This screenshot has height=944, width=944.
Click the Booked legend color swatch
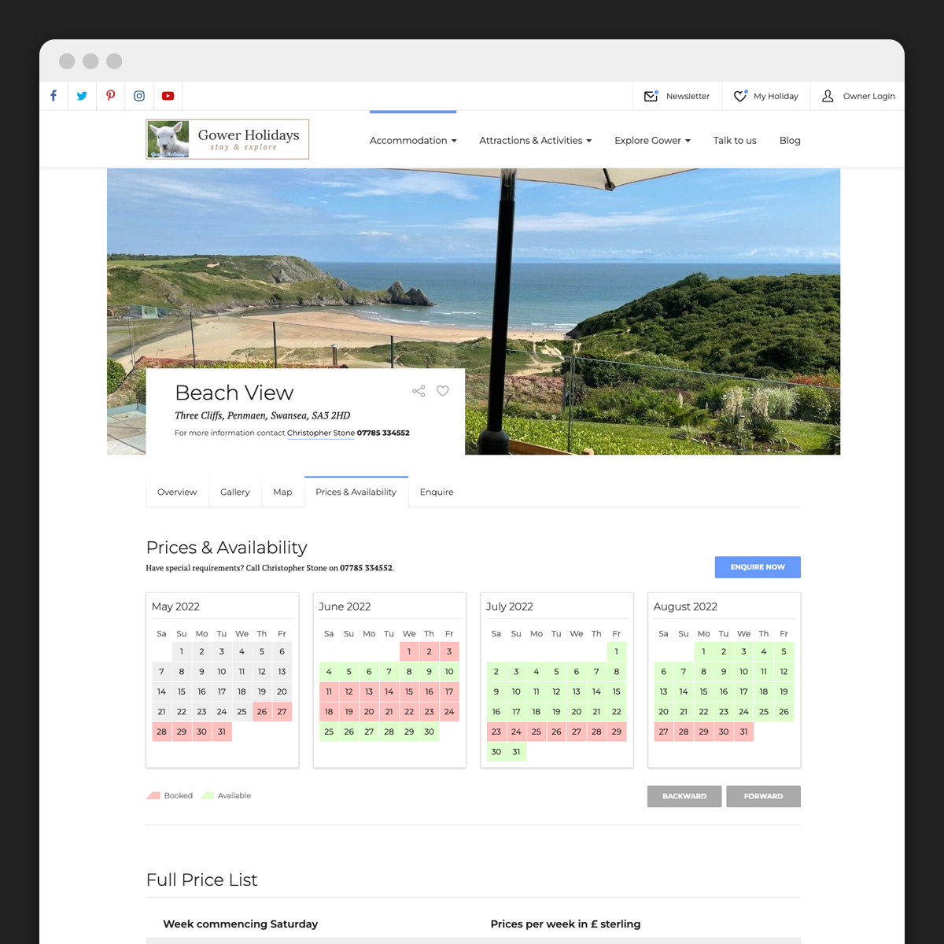tap(153, 795)
